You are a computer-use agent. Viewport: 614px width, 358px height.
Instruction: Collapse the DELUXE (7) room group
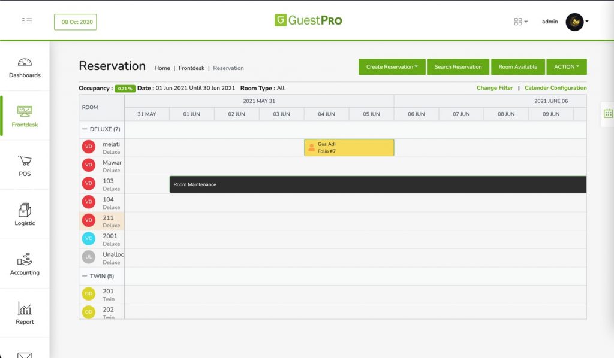85,129
